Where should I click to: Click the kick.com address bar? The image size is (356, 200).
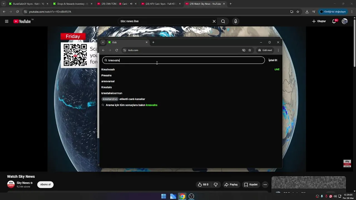[x=184, y=50]
